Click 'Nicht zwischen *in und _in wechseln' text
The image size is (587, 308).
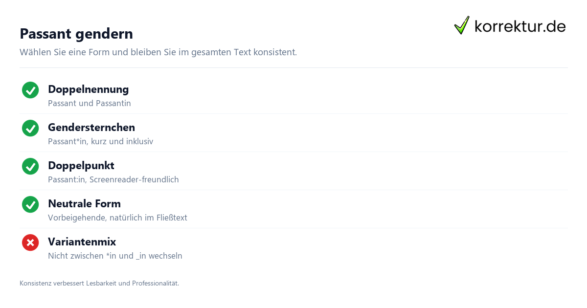point(115,256)
